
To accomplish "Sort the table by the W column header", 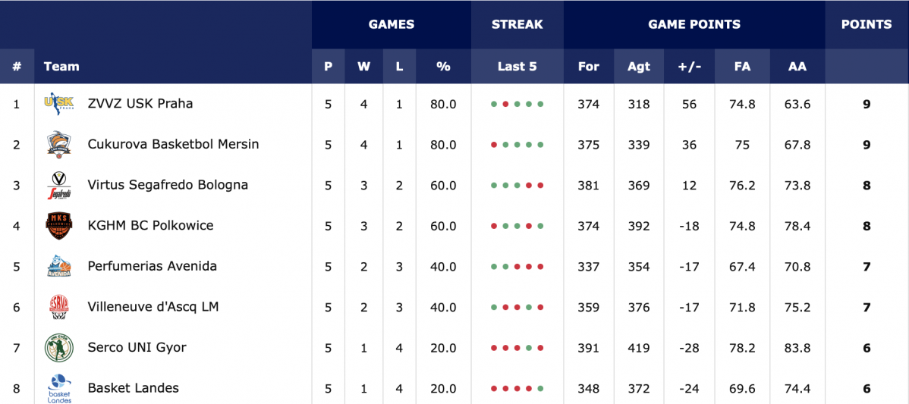I will click(363, 67).
